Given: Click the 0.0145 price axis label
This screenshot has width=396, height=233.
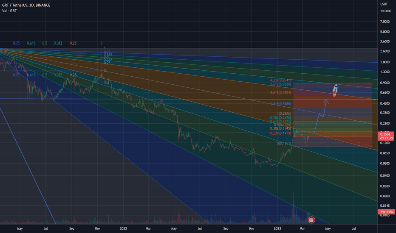Looking at the screenshot, I should 385,206.
